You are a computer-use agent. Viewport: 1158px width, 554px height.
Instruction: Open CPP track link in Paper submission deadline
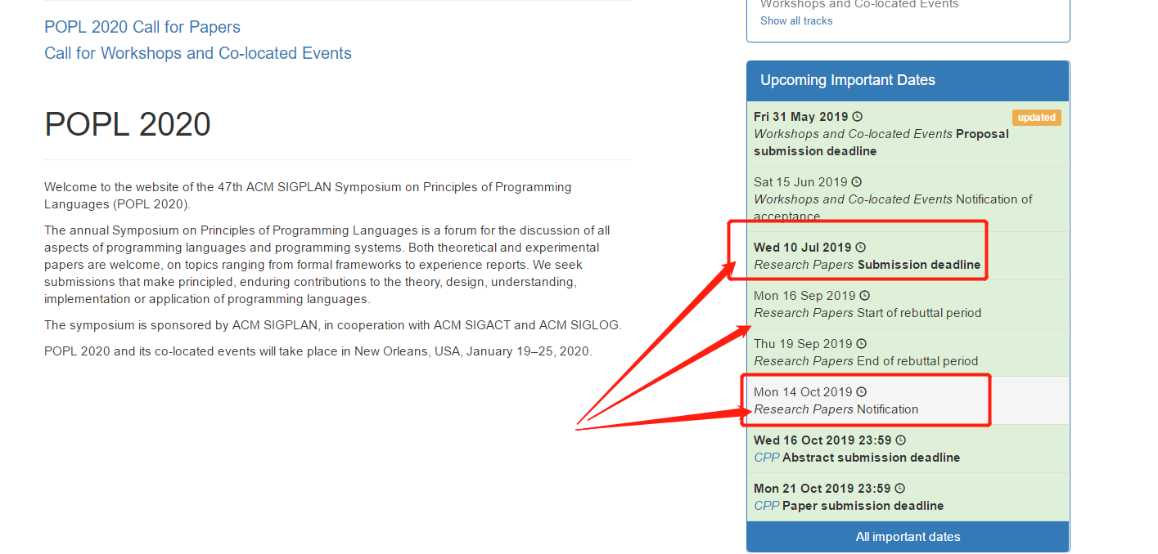(x=766, y=506)
